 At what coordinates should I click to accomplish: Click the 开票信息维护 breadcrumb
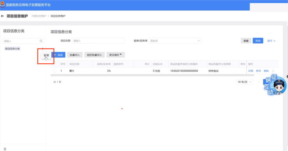39,16
